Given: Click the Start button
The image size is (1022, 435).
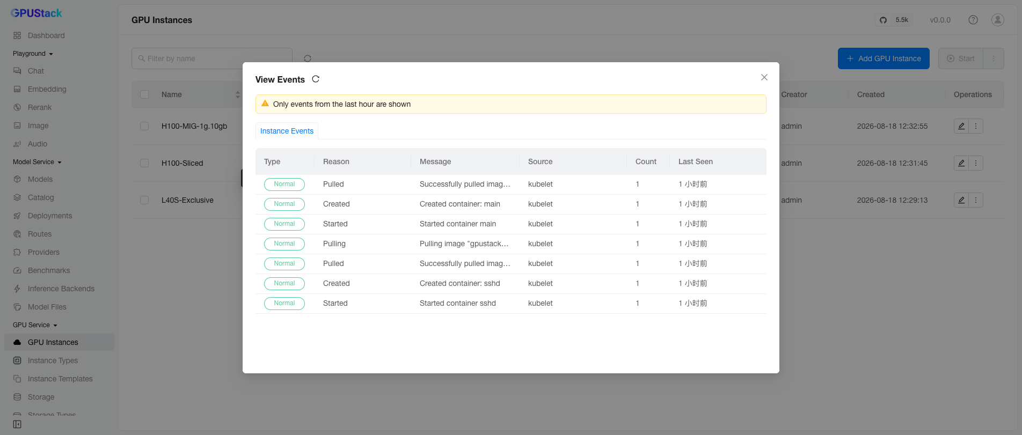Looking at the screenshot, I should (961, 58).
